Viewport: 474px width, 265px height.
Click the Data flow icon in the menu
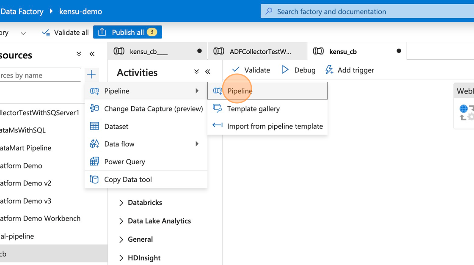pos(94,144)
